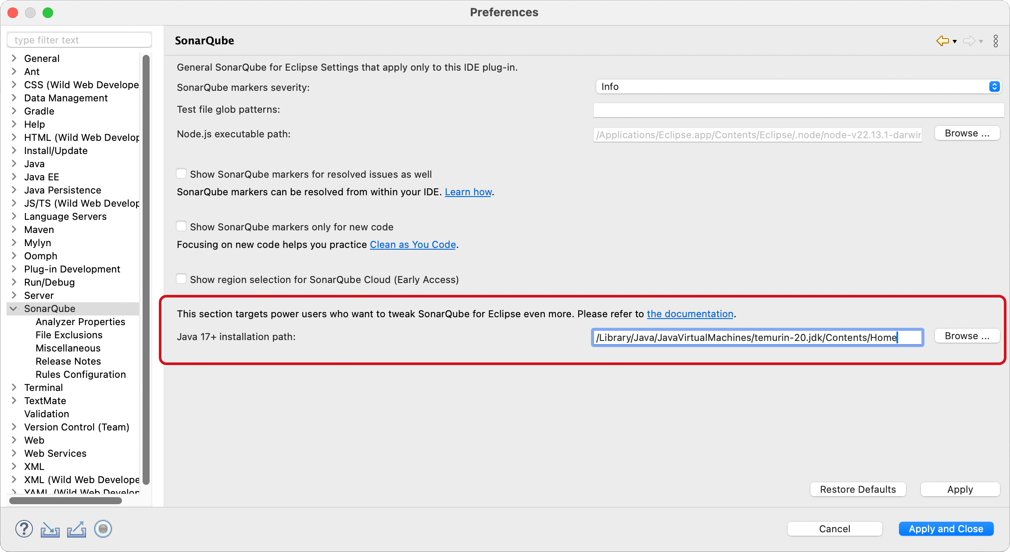
Task: Select the Server preferences item
Action: point(39,295)
